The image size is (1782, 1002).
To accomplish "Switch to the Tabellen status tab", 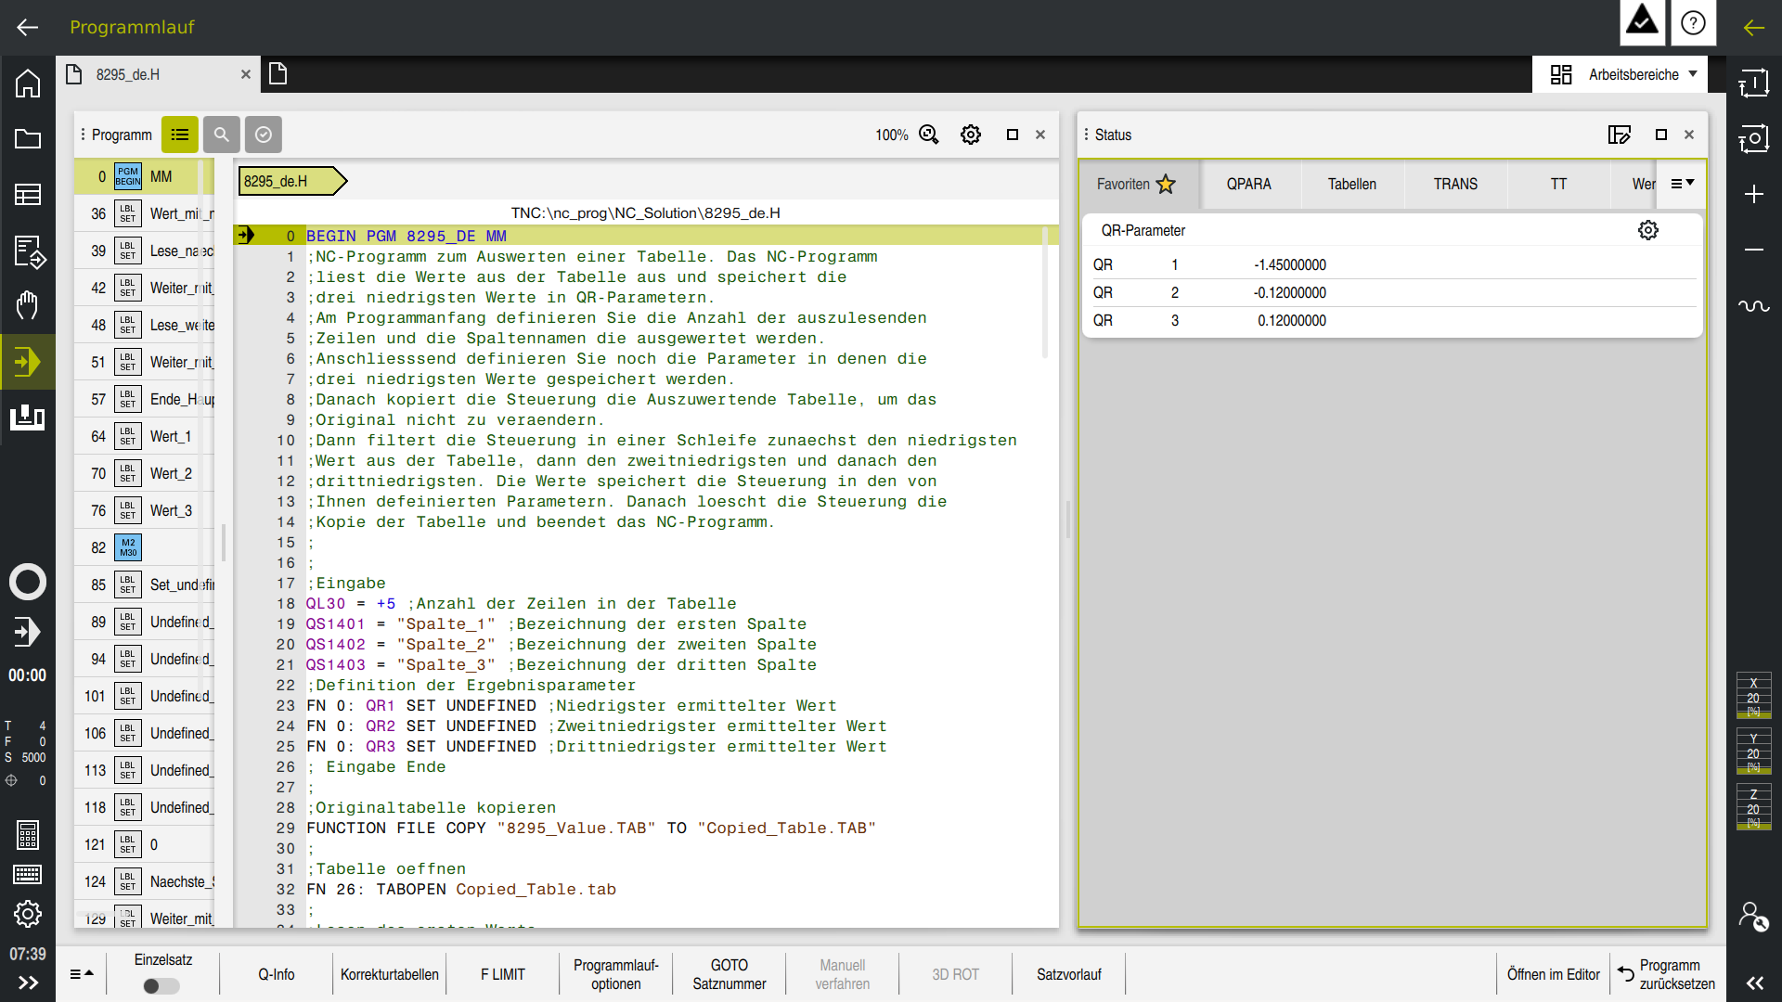I will [x=1351, y=184].
